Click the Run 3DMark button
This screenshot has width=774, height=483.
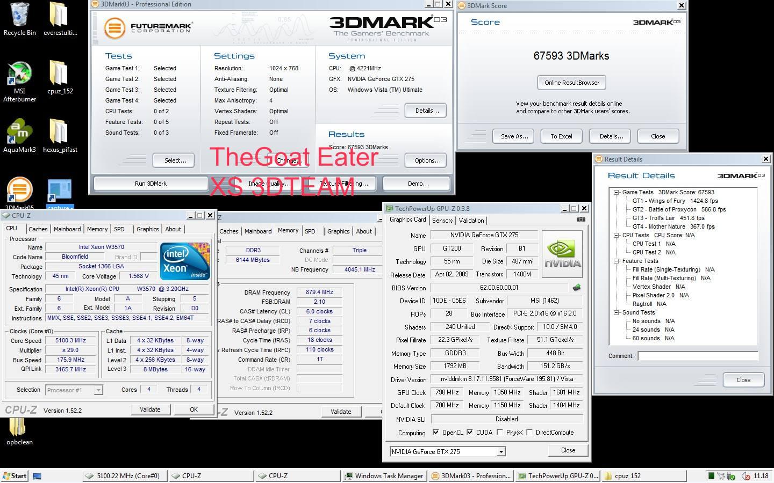pyautogui.click(x=150, y=184)
